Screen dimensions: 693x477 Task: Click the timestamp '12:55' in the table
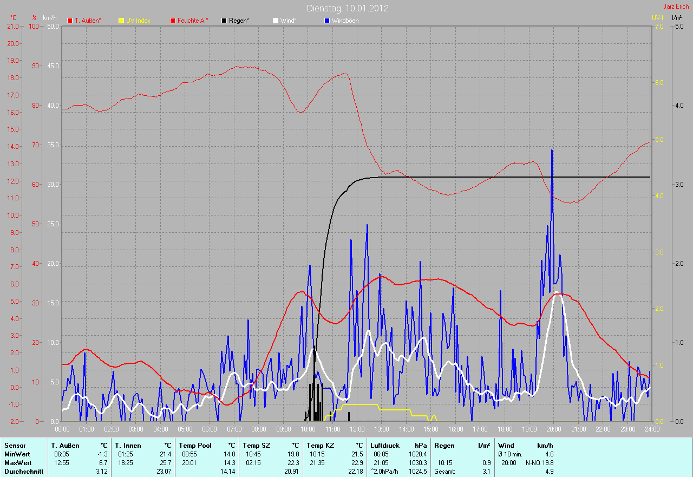(x=61, y=463)
